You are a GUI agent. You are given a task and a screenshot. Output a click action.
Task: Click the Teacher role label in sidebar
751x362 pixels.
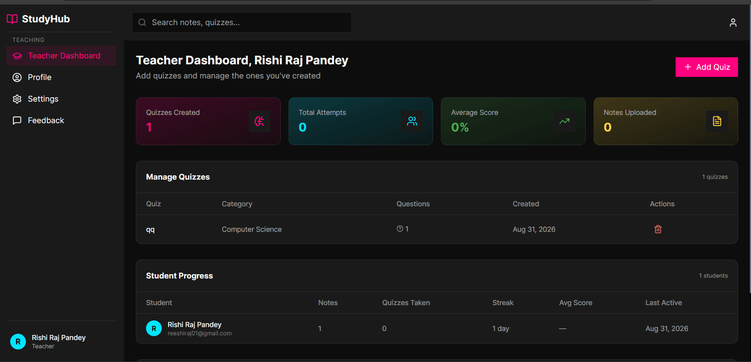(43, 346)
